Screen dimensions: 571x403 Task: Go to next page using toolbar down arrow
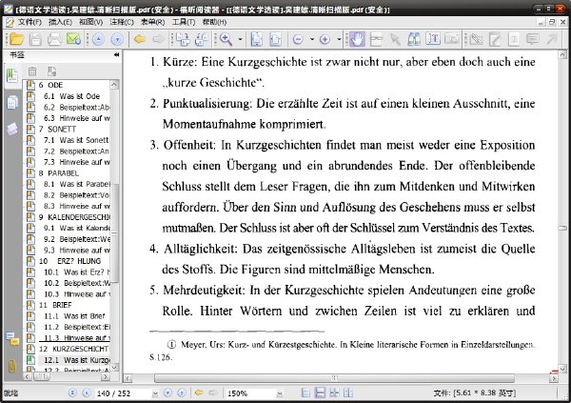[x=117, y=39]
